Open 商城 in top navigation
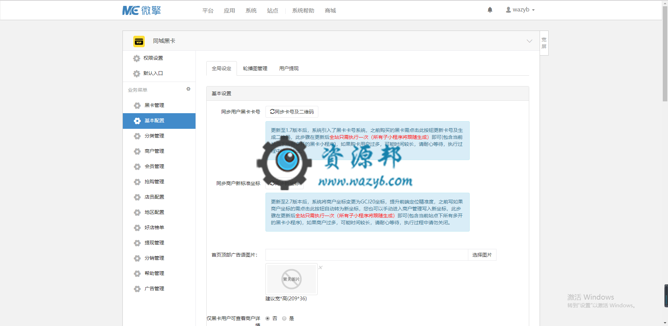Screen dimensions: 668x326 [330, 11]
